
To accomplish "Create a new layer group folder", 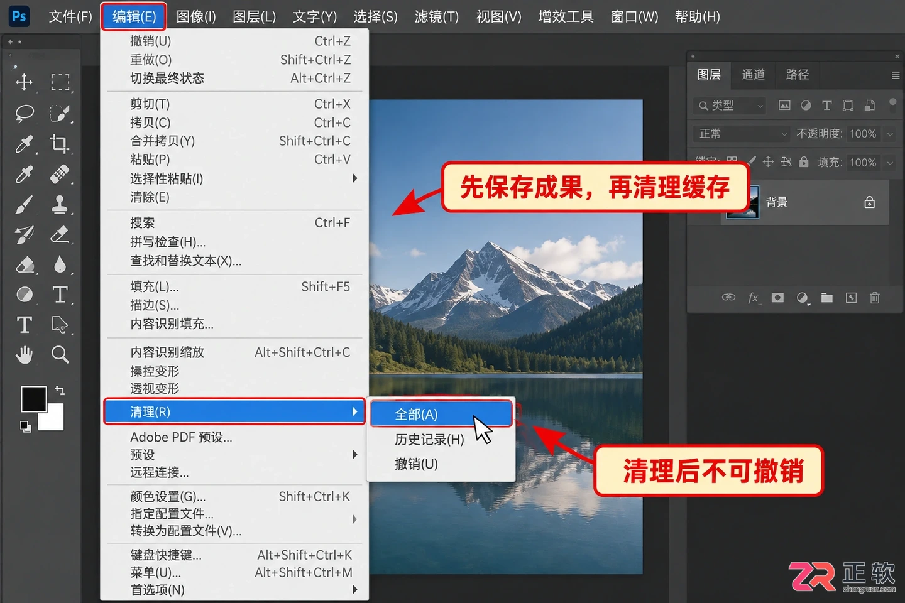I will (826, 298).
